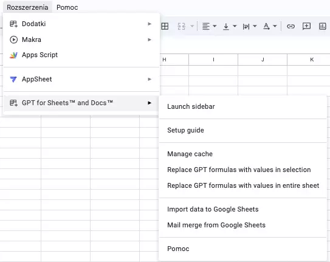Viewport: 330px width, 262px height.
Task: Click the insert link icon
Action: pos(290,26)
